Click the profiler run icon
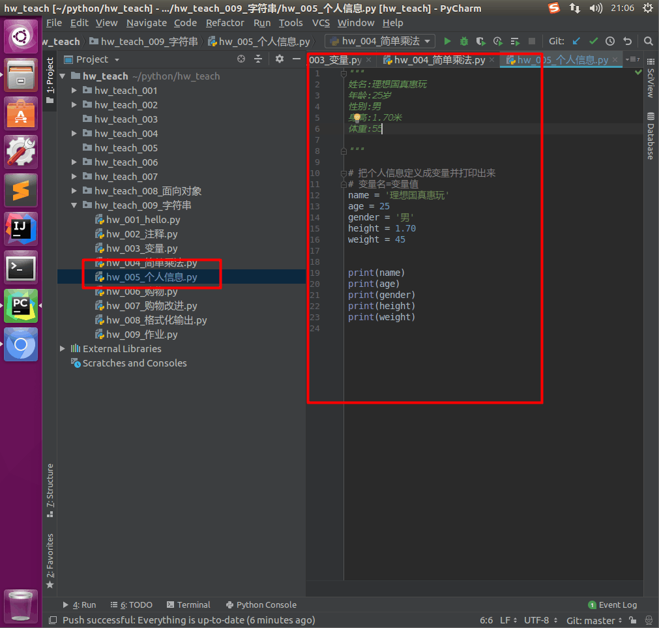659x628 pixels. [498, 41]
